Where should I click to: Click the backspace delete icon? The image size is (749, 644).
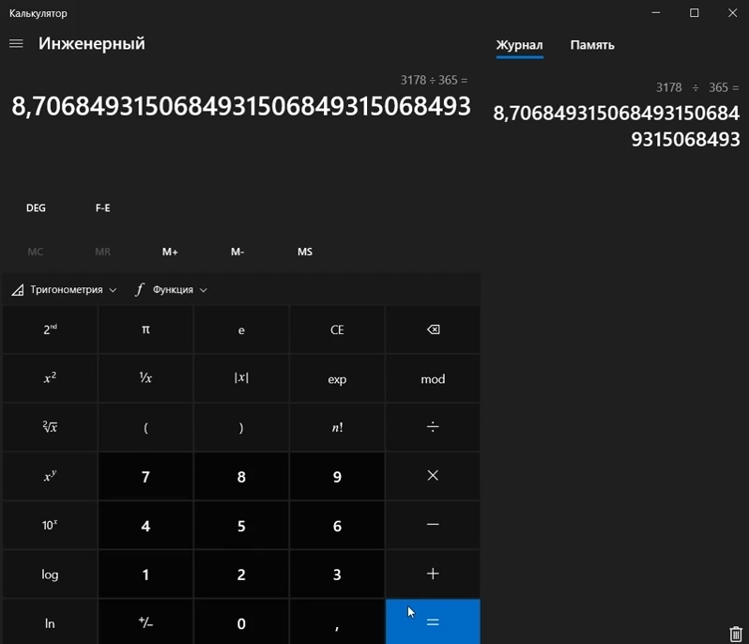[433, 330]
